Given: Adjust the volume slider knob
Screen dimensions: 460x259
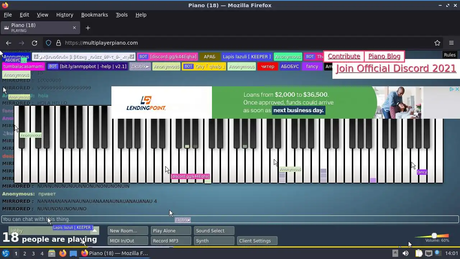Looking at the screenshot, I should pyautogui.click(x=434, y=236).
